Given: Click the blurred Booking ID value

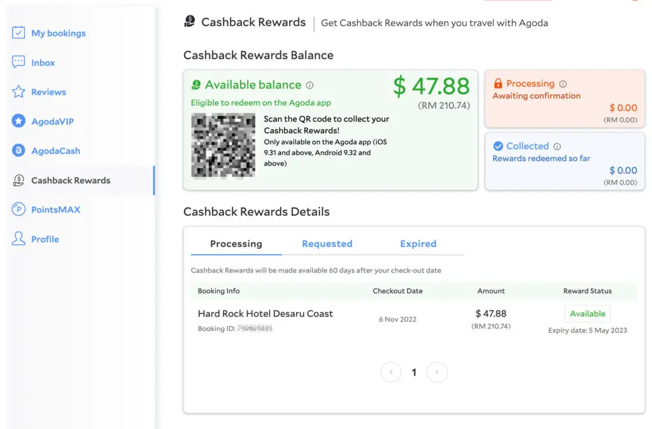Looking at the screenshot, I should coord(255,328).
